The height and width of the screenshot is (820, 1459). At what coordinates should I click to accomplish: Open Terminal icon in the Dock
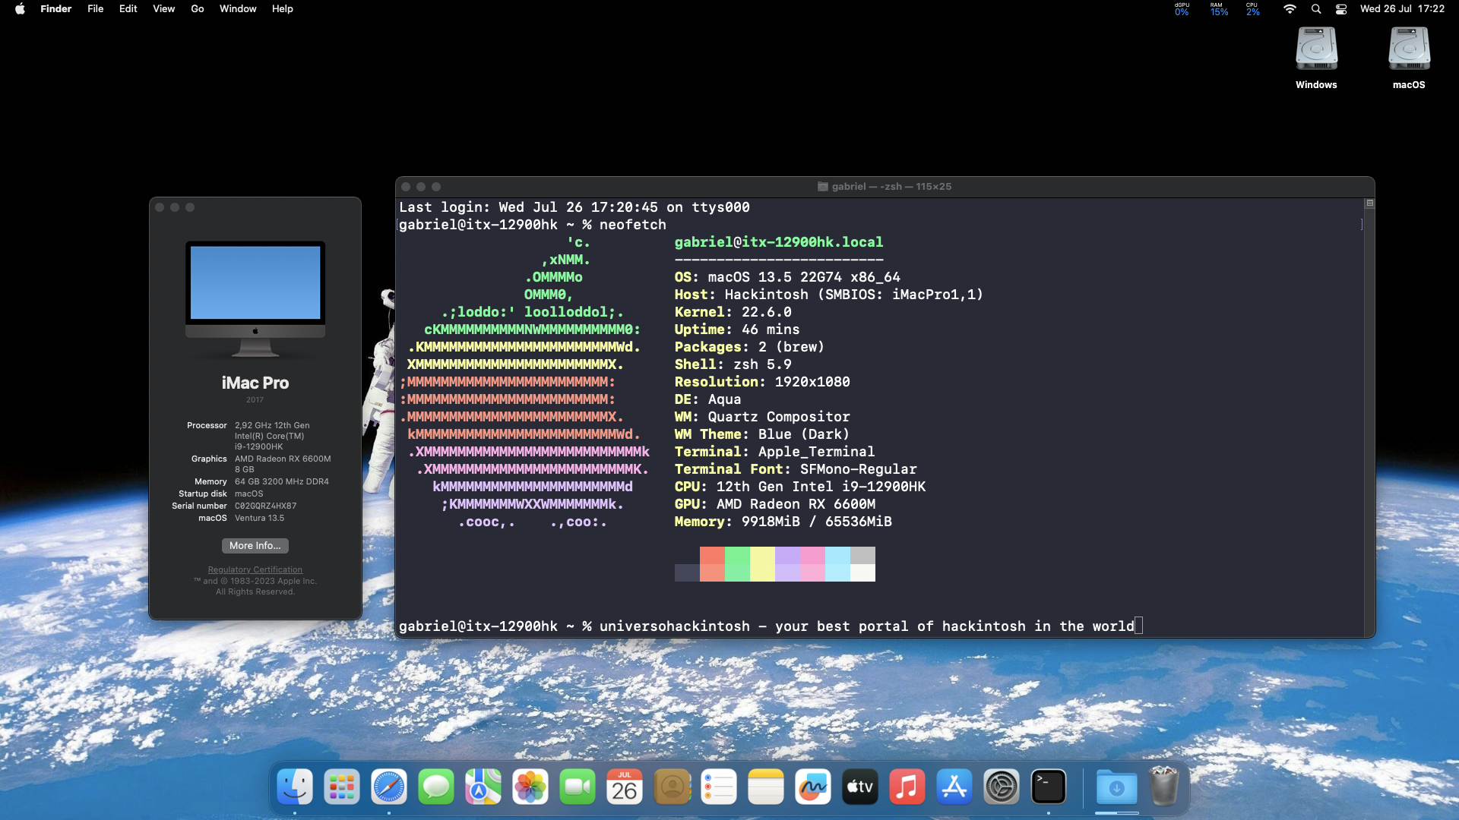(x=1049, y=787)
